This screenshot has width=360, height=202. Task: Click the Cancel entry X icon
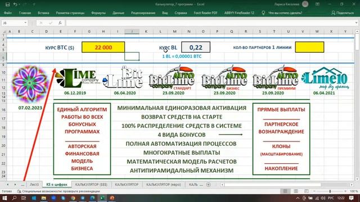tap(41, 23)
